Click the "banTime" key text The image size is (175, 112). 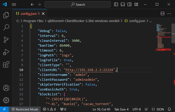pyautogui.click(x=47, y=46)
